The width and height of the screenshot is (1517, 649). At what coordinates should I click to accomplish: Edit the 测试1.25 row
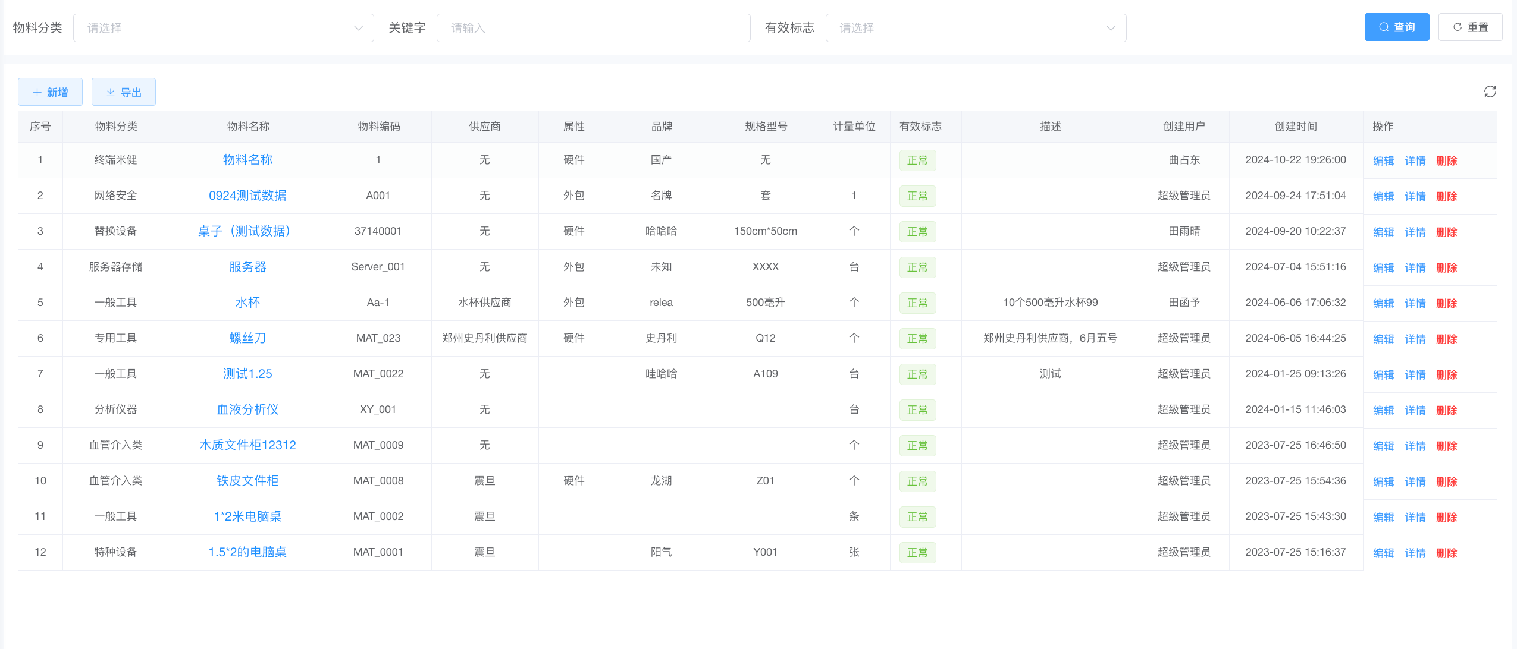tap(1383, 374)
